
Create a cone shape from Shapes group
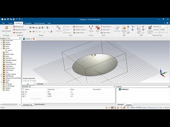tap(36, 28)
